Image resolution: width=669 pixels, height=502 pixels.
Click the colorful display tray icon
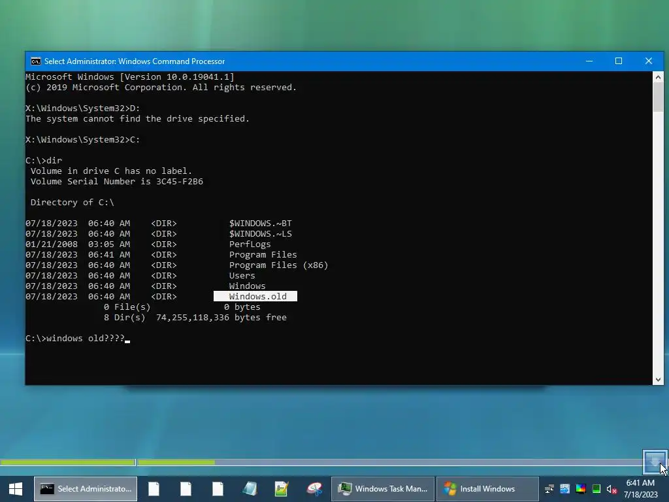point(581,489)
